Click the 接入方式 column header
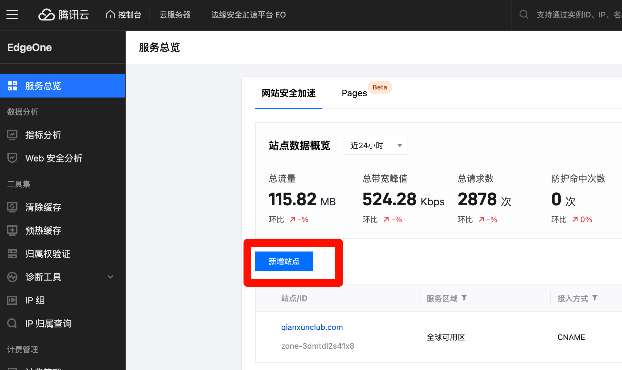This screenshot has width=622, height=370. 573,298
